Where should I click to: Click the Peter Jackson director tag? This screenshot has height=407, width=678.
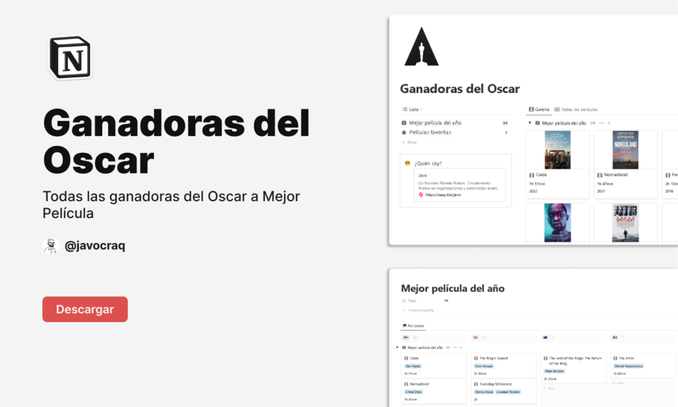tap(555, 371)
